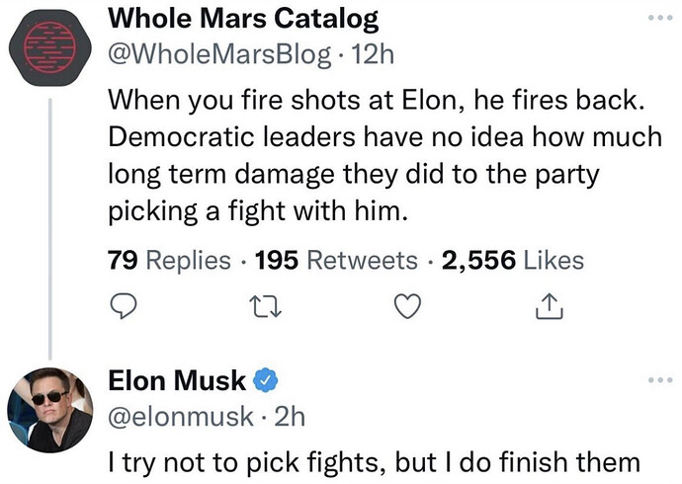Viewport: 682px width, 484px height.
Task: Open the Elon Musk display name
Action: pyautogui.click(x=177, y=380)
